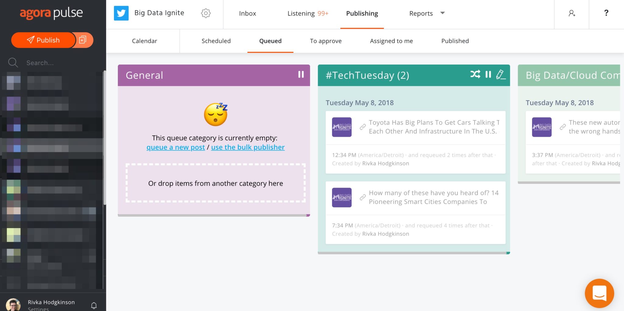
Task: Open the bulk publish icon next to Publish
Action: coord(83,40)
